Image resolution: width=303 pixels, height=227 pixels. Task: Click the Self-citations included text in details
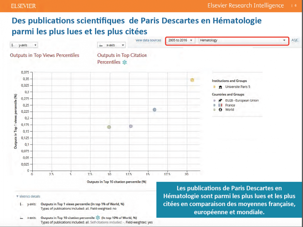107,222
